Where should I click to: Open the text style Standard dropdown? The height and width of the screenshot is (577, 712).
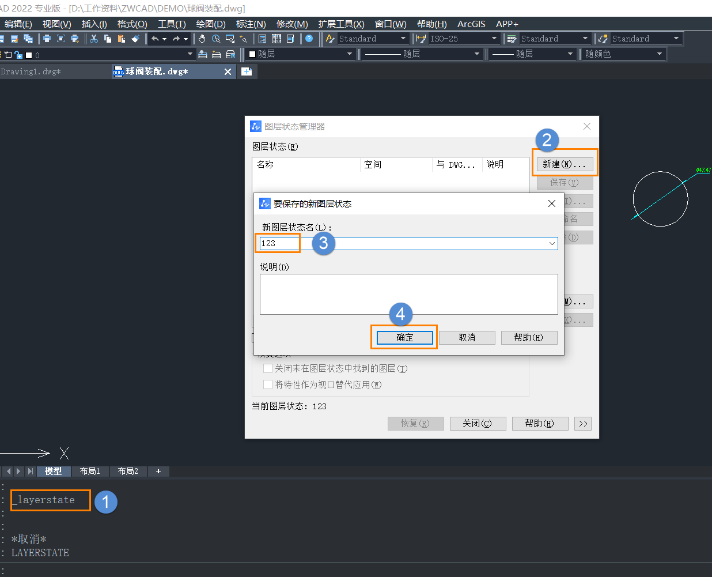403,39
